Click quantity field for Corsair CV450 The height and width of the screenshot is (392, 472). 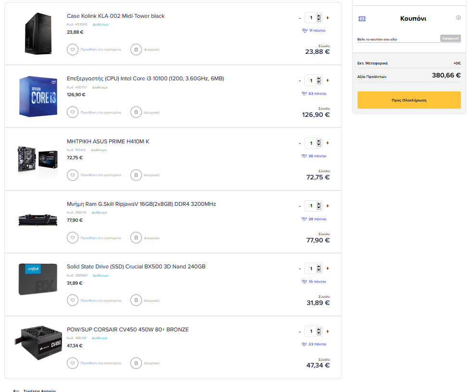(313, 331)
